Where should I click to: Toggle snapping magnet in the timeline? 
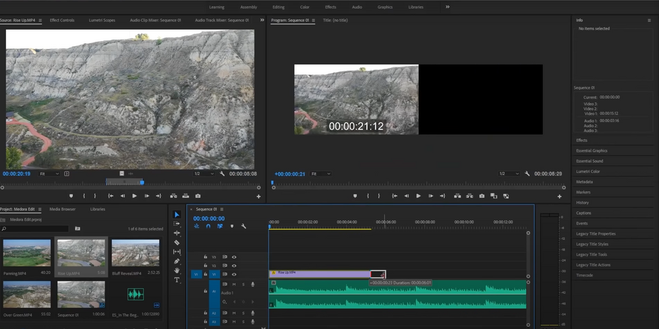pos(208,226)
